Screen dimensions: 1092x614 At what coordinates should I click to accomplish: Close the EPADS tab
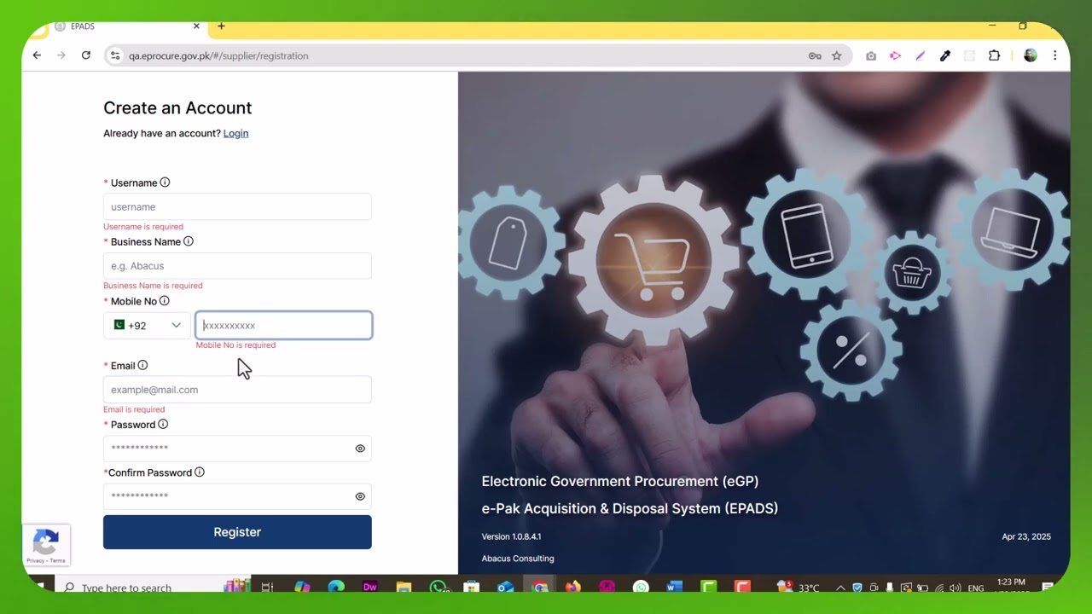pyautogui.click(x=196, y=26)
